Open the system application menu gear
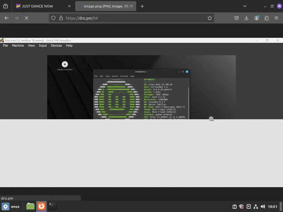Screen dimensions: 283x212 tap(6, 206)
